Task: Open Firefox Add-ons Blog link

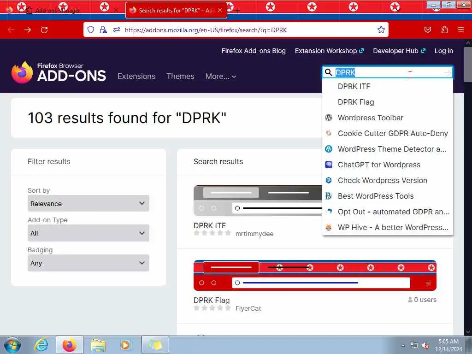Action: (254, 51)
